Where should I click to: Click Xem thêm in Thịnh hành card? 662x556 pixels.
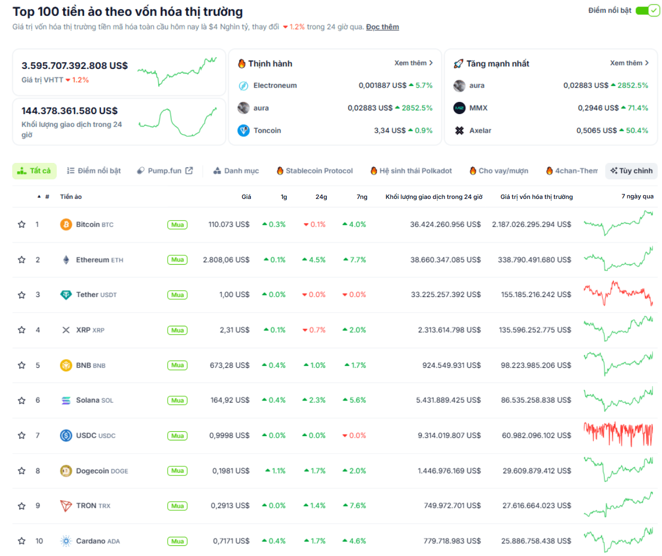(x=414, y=63)
